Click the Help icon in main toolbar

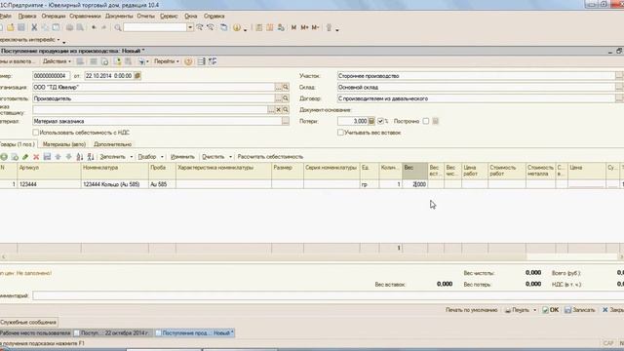(237, 27)
